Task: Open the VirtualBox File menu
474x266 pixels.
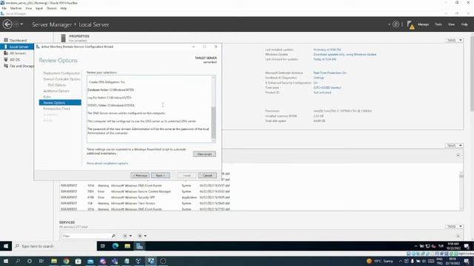Action: (4, 8)
